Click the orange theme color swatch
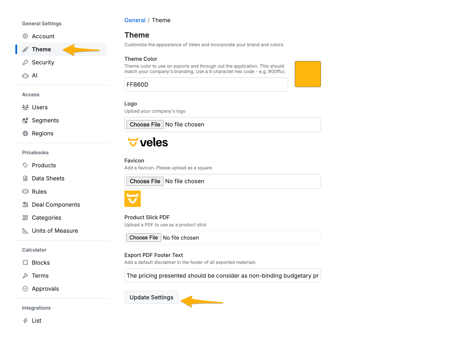Image resolution: width=453 pixels, height=351 pixels. [x=308, y=74]
